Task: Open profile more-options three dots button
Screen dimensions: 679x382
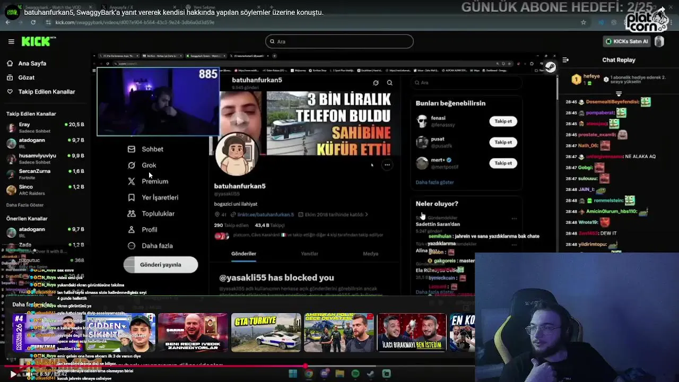Action: click(x=387, y=164)
